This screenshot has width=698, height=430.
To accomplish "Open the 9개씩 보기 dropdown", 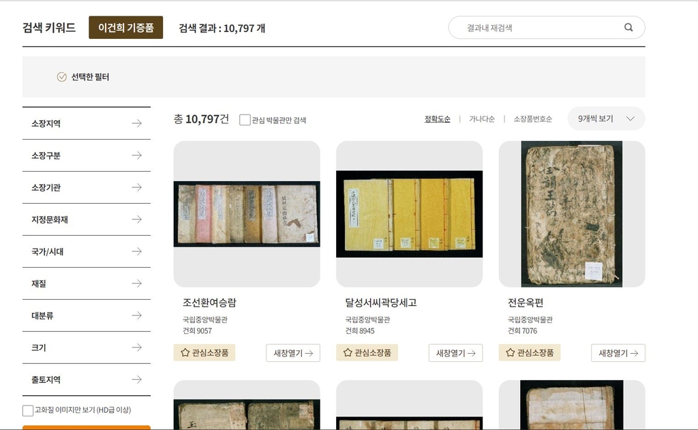I will 606,119.
